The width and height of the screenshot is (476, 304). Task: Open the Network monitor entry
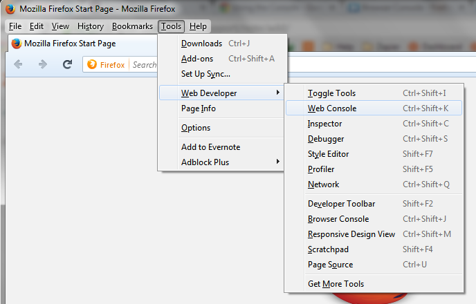pos(374,184)
